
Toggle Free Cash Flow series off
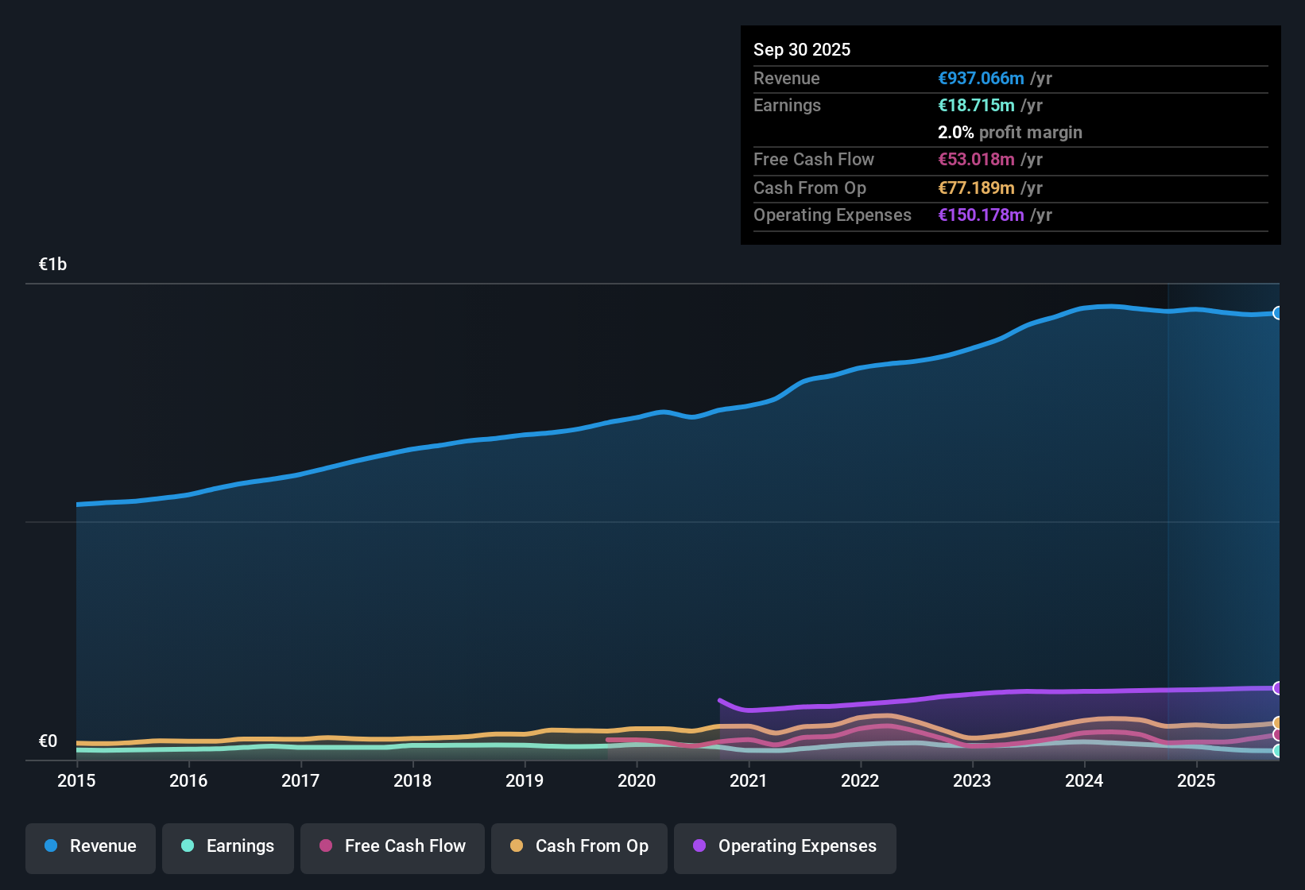coord(392,846)
